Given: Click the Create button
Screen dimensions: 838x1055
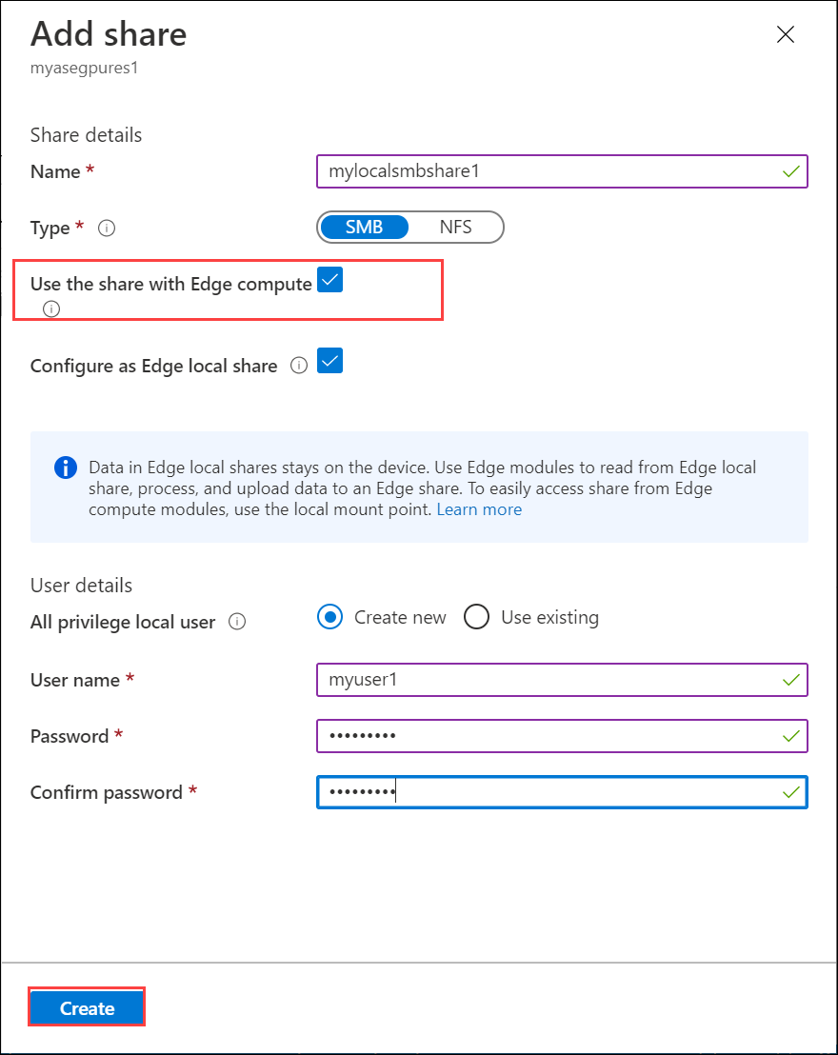Looking at the screenshot, I should click(x=87, y=1007).
